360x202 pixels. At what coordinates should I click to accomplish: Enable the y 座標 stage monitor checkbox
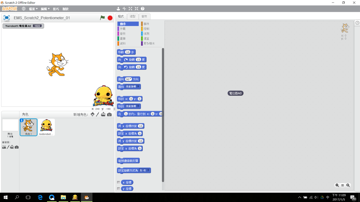click(118, 189)
